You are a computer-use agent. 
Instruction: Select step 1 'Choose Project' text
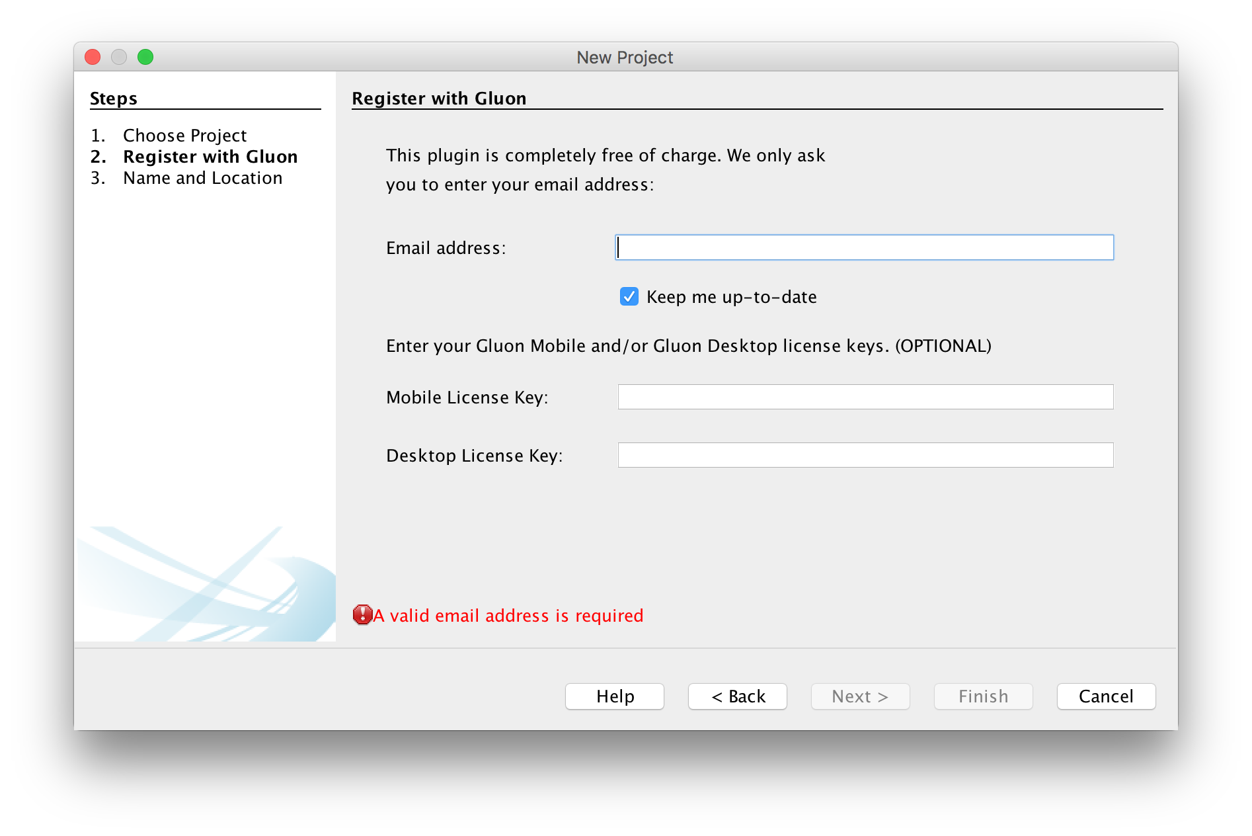point(185,136)
